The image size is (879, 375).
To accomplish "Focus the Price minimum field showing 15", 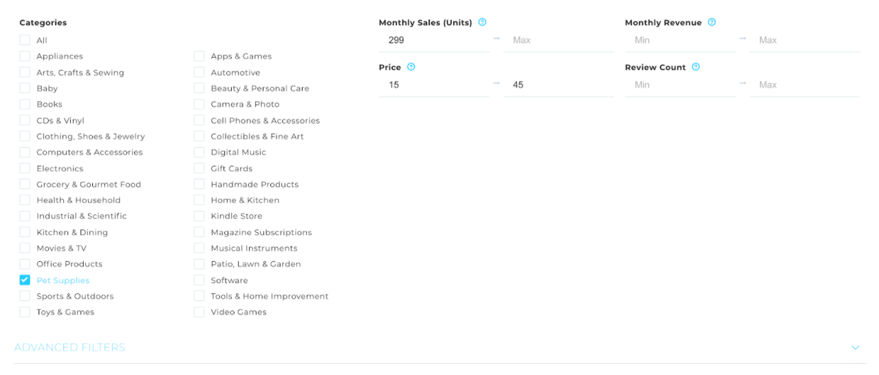I will tap(435, 84).
